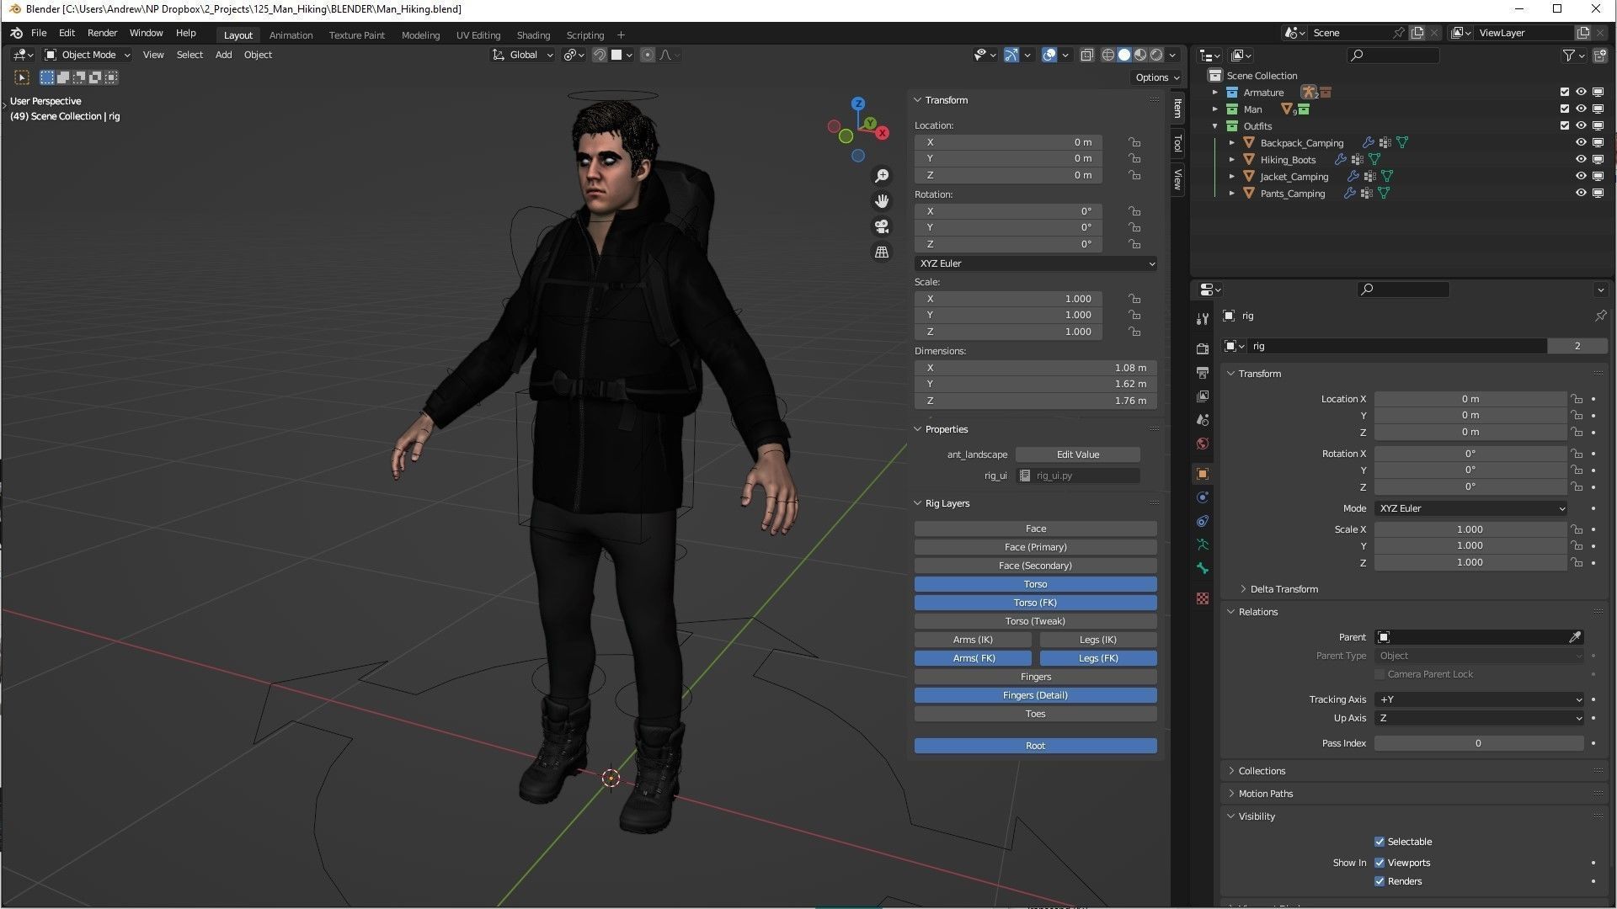
Task: Open the Object properties tab icon
Action: (1203, 474)
